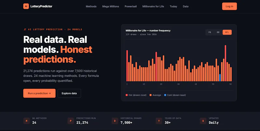Click the orange AI logo icon
The height and width of the screenshot is (131, 260).
26,6
